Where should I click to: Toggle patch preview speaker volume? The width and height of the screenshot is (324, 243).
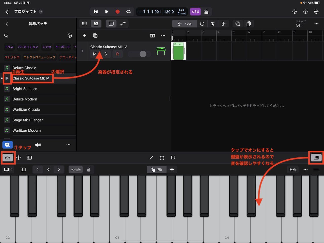[38, 145]
